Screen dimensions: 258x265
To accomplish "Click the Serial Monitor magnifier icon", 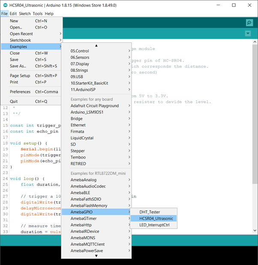I will (249, 23).
